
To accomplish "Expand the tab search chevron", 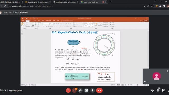I will click(x=155, y=2).
